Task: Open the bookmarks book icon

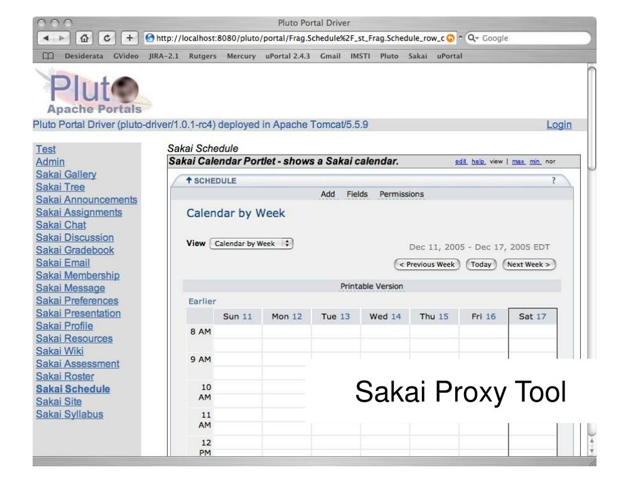Action: click(x=48, y=56)
